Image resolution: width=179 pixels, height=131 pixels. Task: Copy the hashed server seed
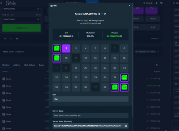[x=126, y=126]
